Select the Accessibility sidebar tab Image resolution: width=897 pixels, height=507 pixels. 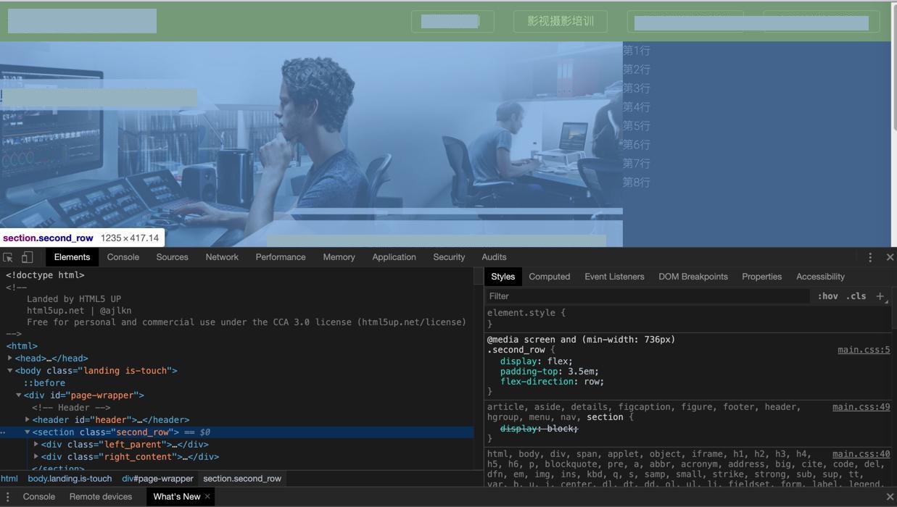[x=820, y=277]
